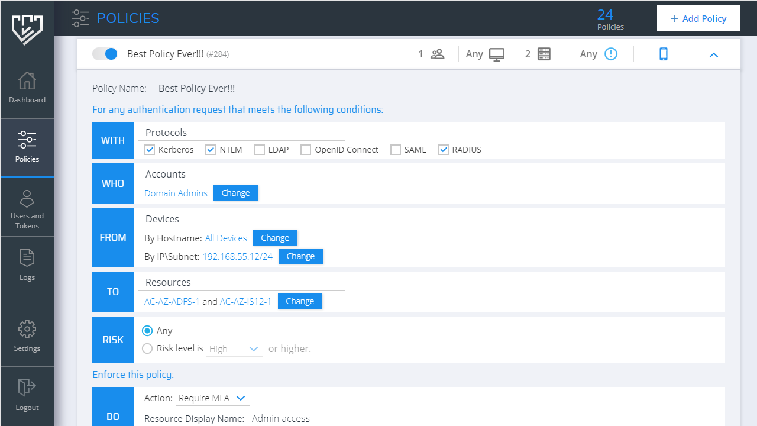Click the shield logo in sidebar

pyautogui.click(x=27, y=28)
